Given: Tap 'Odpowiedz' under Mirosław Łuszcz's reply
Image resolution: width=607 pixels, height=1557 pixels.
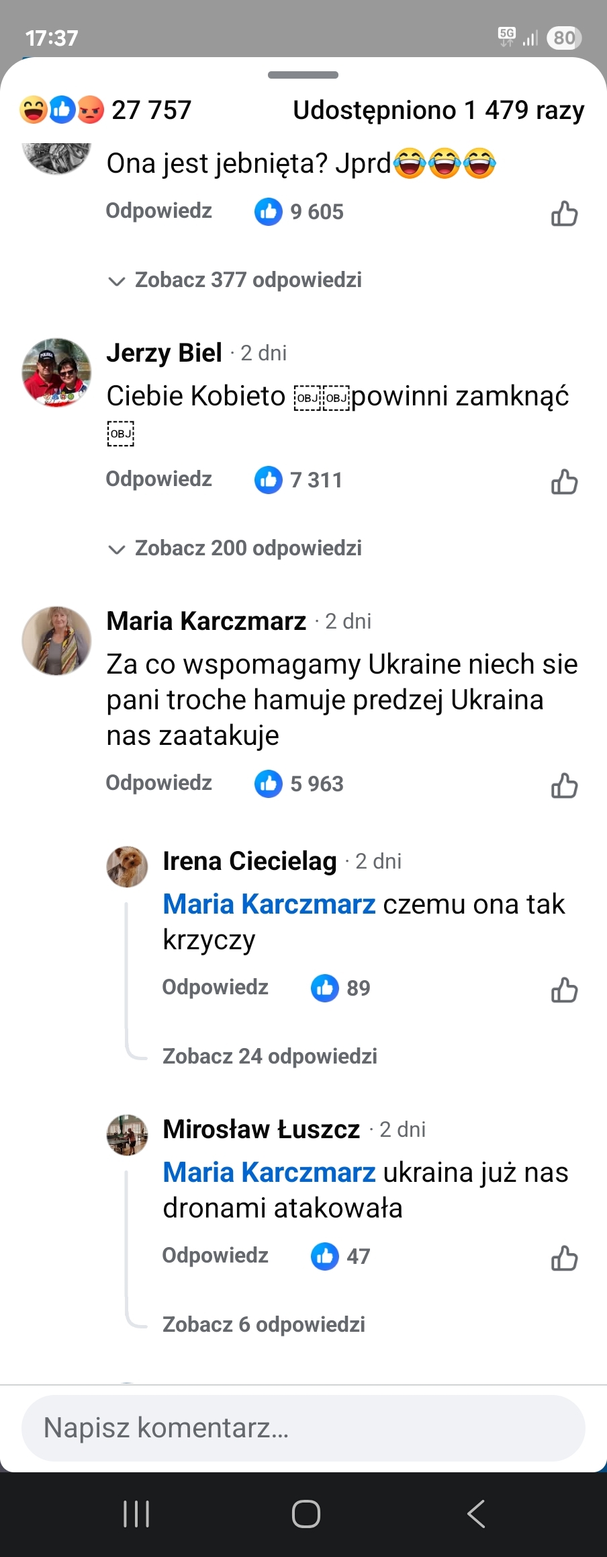Looking at the screenshot, I should coord(216,1255).
